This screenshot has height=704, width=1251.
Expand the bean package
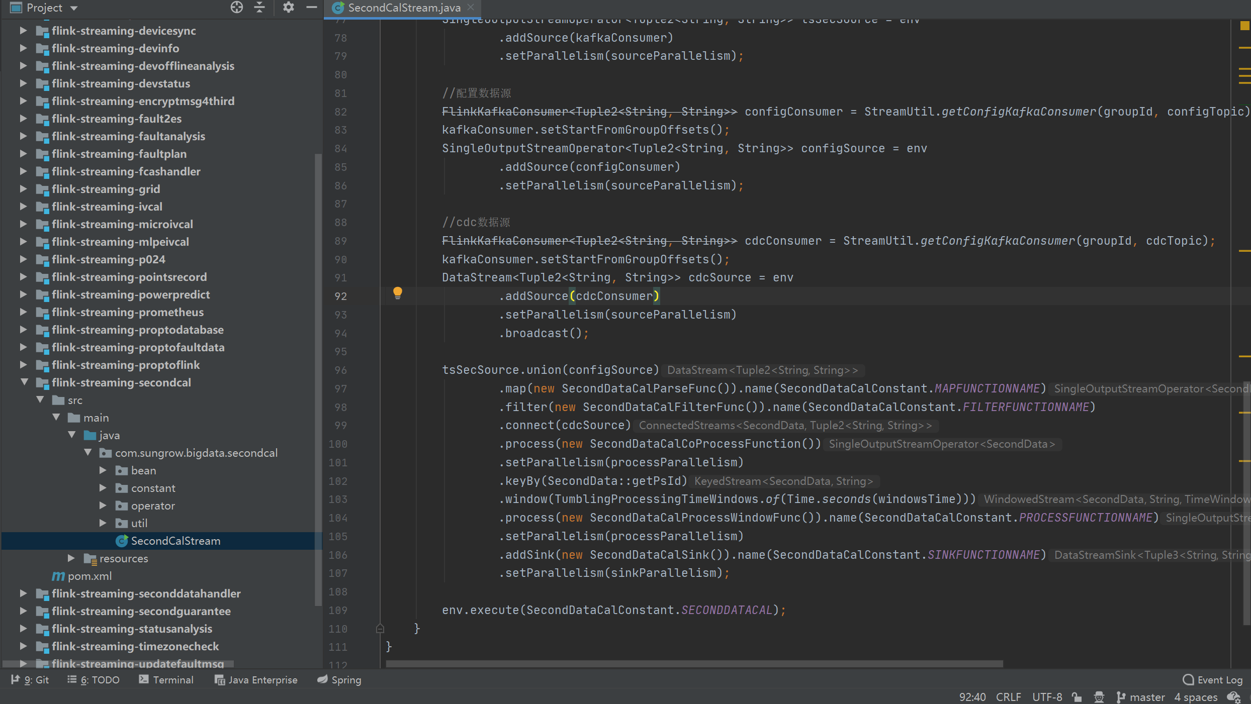click(103, 470)
